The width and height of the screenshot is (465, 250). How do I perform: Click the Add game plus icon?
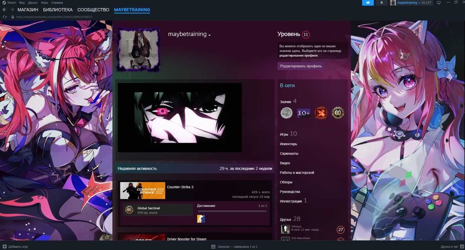click(5, 247)
